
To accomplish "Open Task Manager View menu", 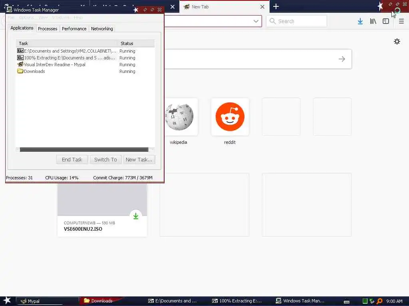I will coord(43,18).
